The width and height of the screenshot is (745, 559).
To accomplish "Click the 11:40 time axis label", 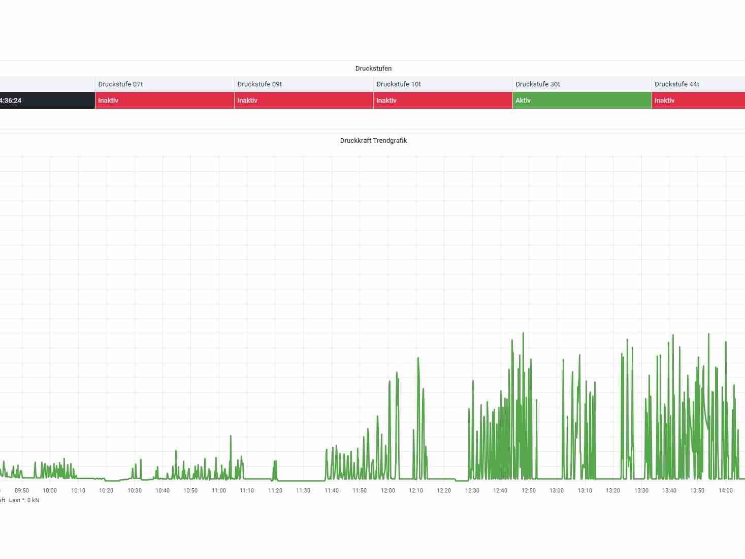I will 332,491.
